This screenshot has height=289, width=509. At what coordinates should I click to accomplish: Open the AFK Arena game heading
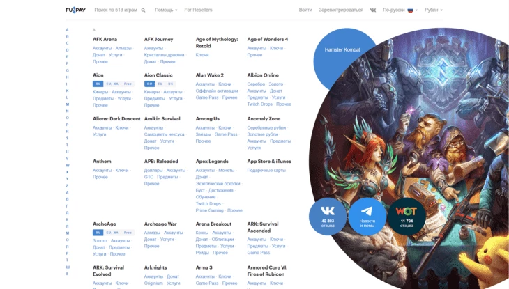click(105, 39)
